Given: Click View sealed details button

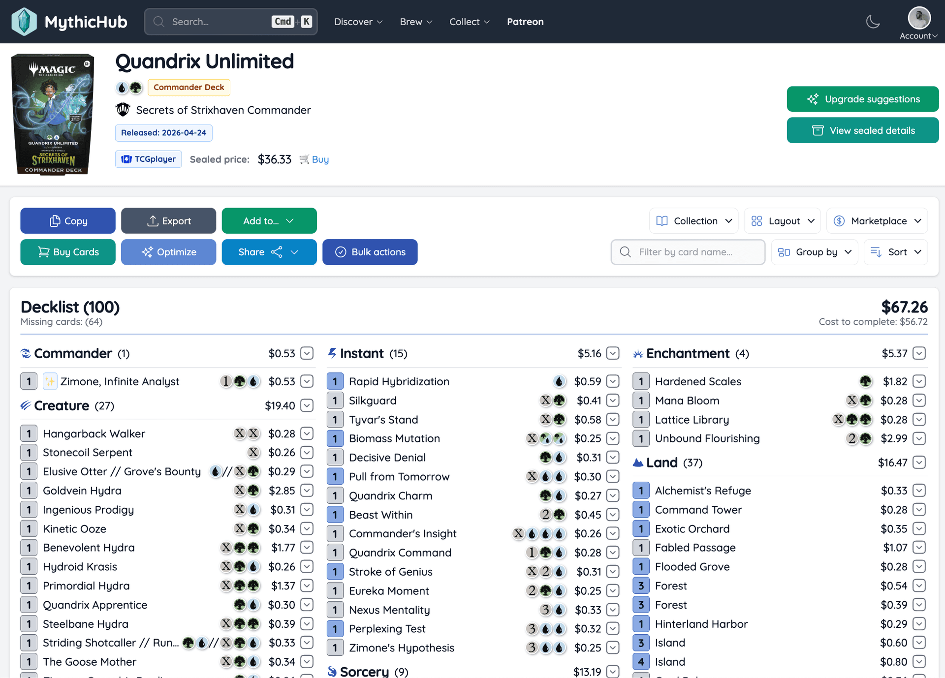Looking at the screenshot, I should 863,130.
